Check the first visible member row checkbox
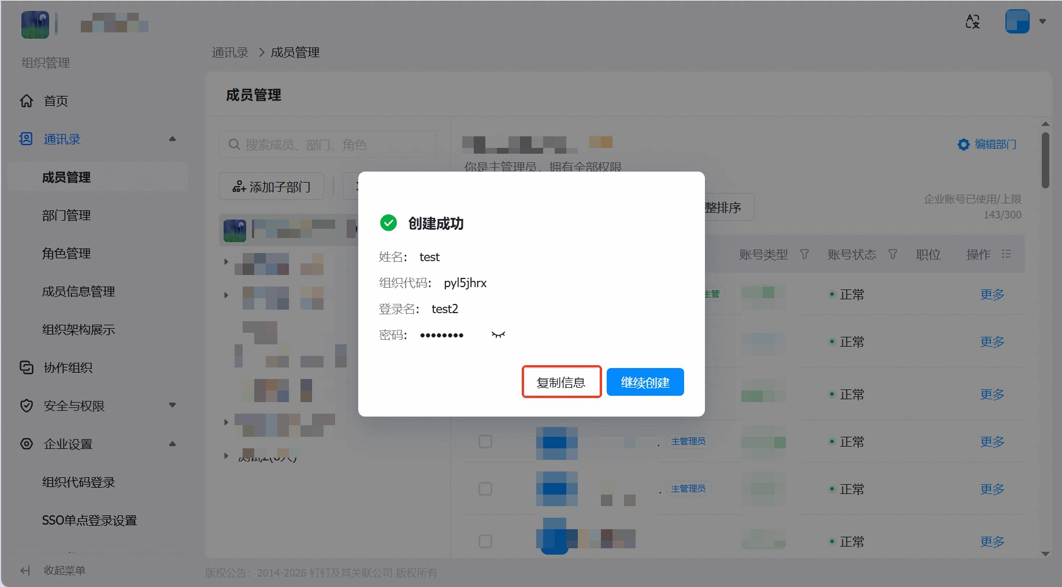Screen dimensions: 1062x587 pos(485,441)
